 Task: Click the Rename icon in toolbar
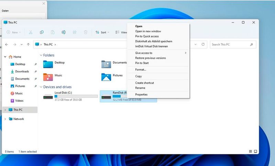point(64,32)
